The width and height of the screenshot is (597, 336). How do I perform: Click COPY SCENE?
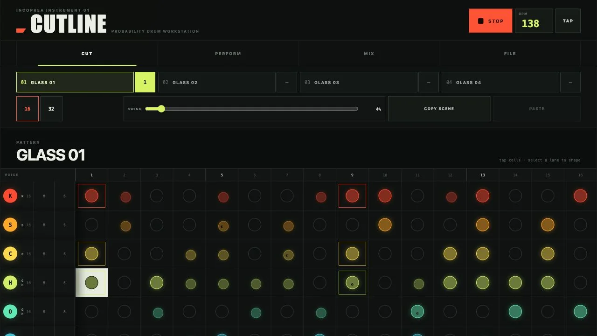(x=439, y=109)
